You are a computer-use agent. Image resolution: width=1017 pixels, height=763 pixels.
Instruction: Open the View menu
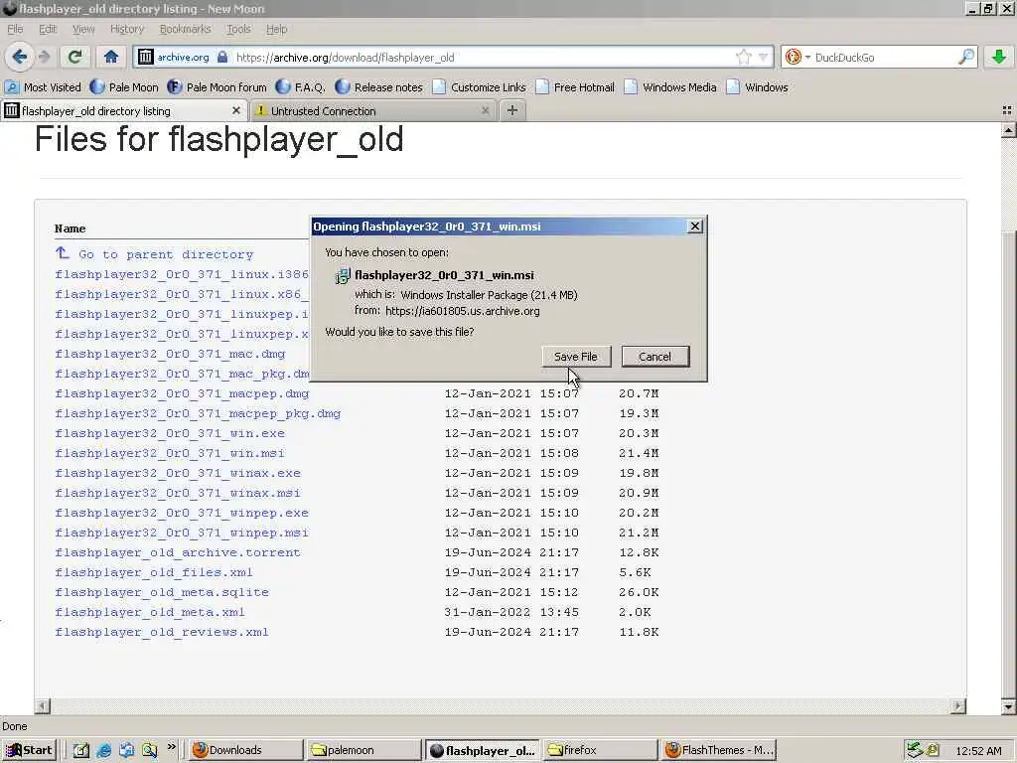click(83, 29)
